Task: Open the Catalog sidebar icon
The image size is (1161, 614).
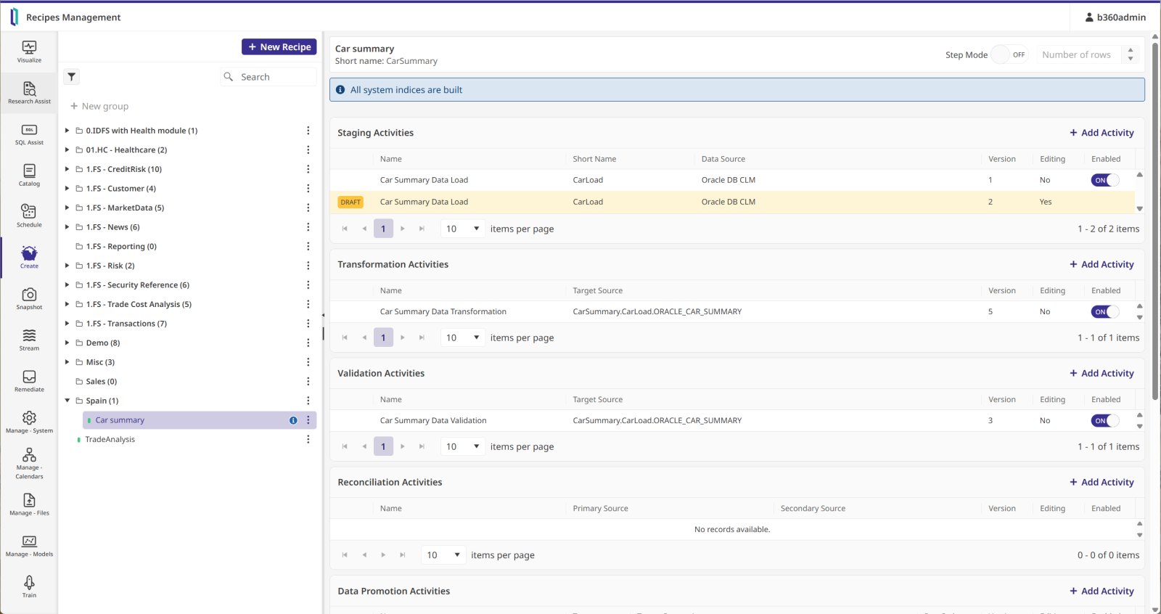Action: click(x=29, y=175)
